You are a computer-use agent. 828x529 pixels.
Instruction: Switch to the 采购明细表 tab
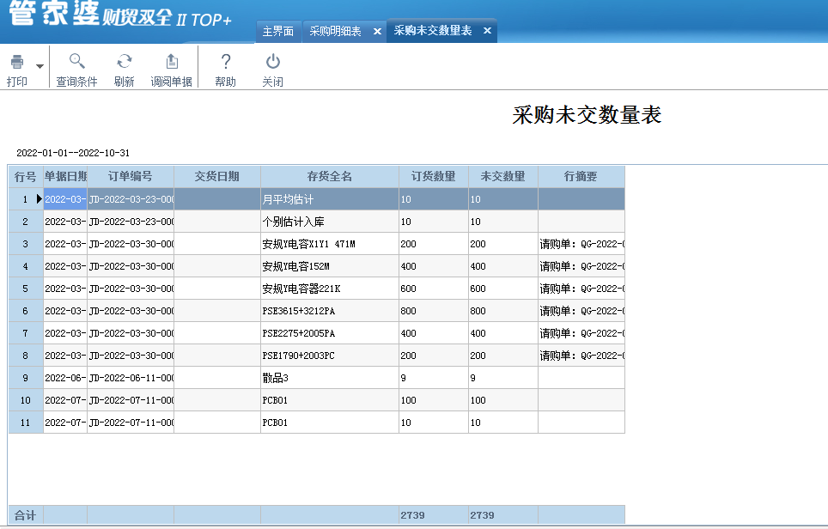(335, 30)
